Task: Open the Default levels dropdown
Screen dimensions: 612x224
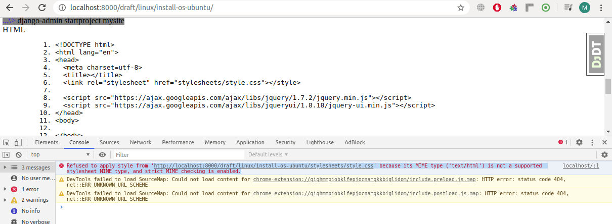Action: click(268, 155)
